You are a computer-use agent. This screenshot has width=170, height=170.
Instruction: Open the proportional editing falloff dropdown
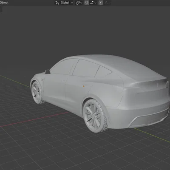coord(107,3)
